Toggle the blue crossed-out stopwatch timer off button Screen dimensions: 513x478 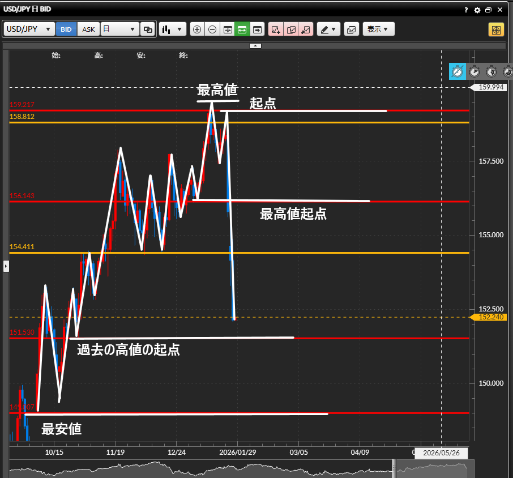[x=458, y=71]
